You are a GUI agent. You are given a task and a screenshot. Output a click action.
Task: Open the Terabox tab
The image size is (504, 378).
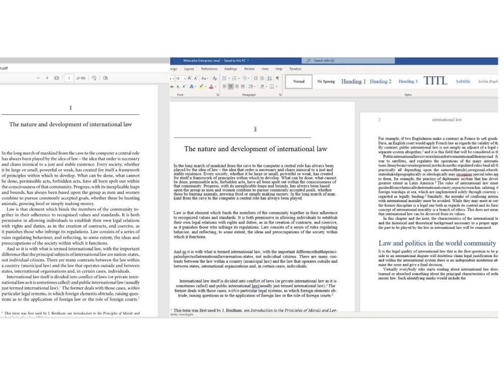295,69
